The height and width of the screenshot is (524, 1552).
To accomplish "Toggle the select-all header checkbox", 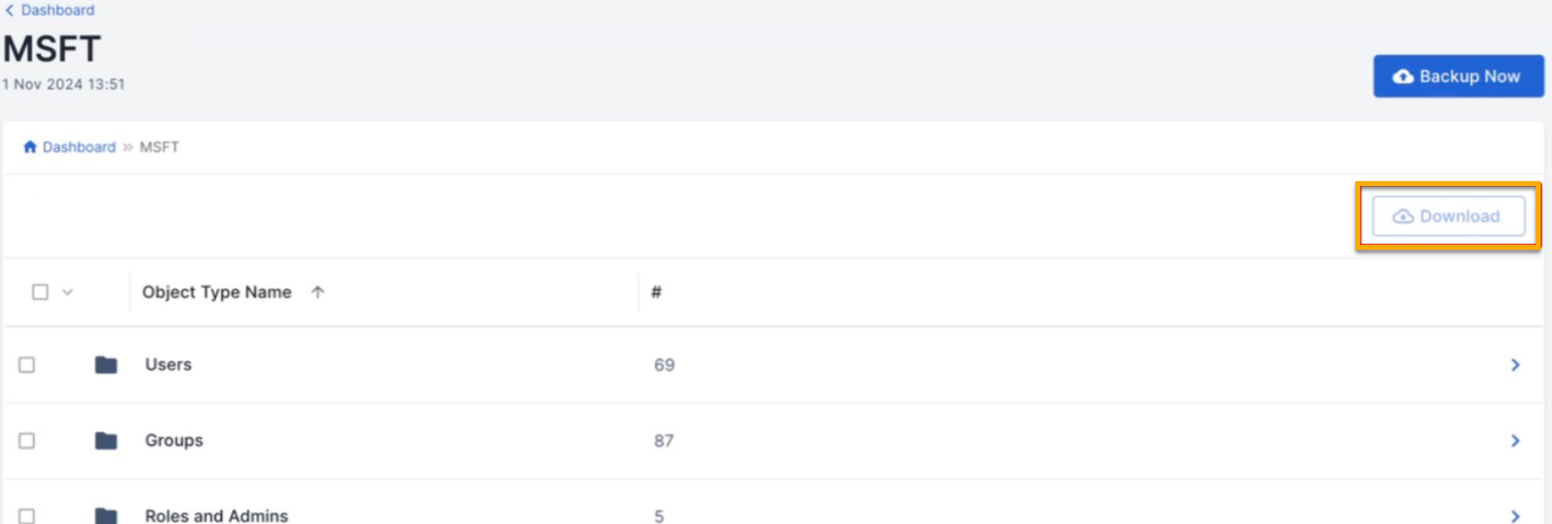I will click(x=40, y=292).
